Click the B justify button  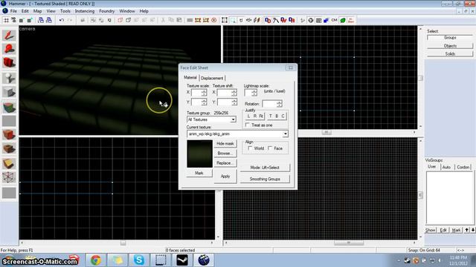coord(277,116)
